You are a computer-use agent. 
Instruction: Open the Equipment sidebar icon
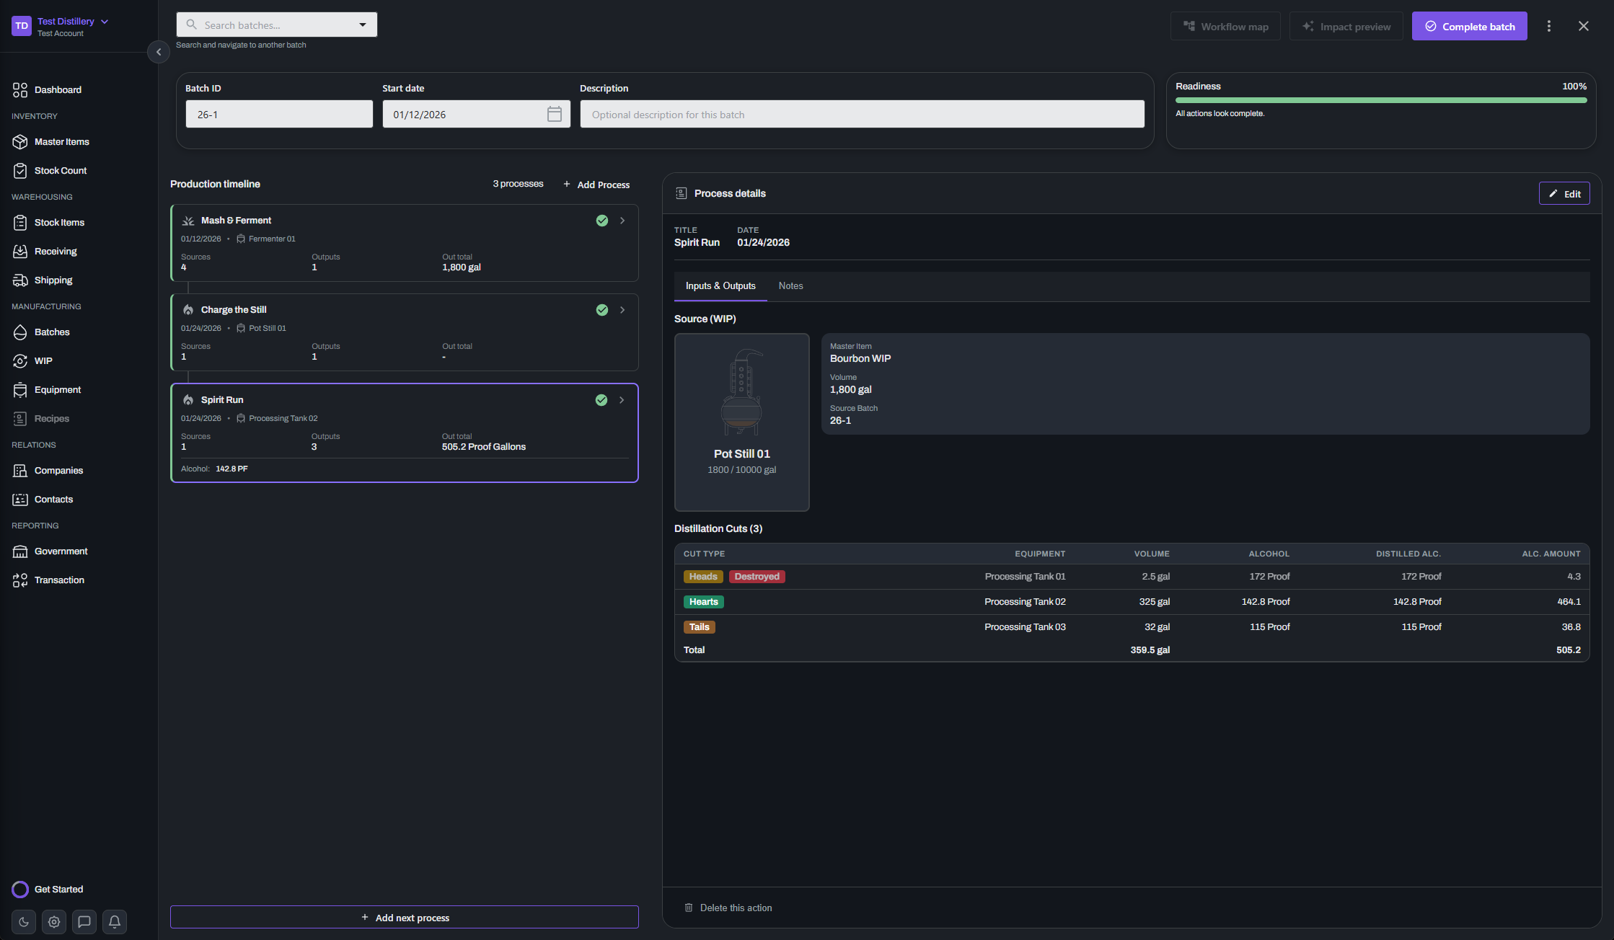[x=20, y=390]
